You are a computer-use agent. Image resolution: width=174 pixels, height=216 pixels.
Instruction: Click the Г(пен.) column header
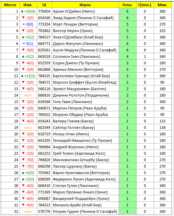coord(145,5)
